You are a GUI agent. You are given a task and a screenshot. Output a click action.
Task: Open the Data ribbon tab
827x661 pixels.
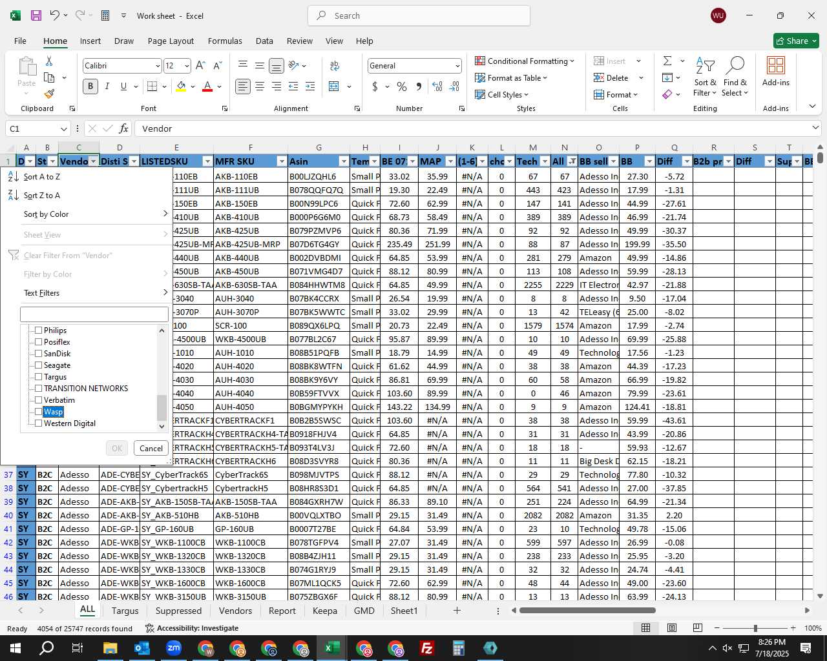click(264, 41)
